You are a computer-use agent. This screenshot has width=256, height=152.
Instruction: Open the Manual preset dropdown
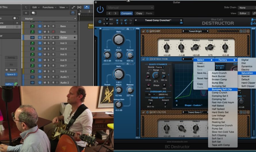click(130, 8)
